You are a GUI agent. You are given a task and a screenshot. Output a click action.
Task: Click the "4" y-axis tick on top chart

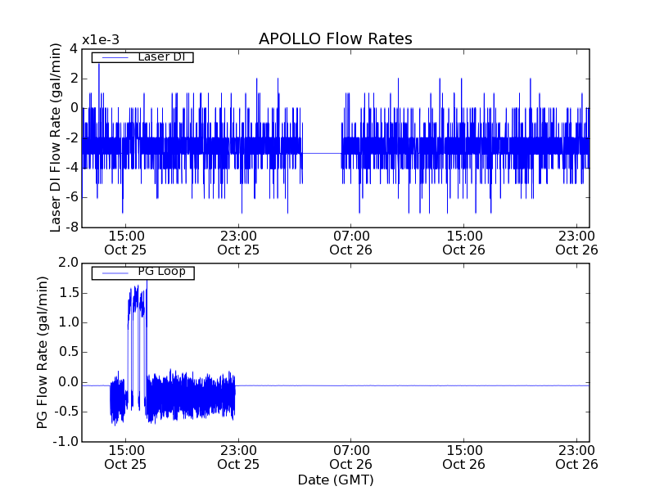[74, 48]
